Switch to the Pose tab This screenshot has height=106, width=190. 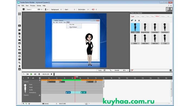click(153, 16)
